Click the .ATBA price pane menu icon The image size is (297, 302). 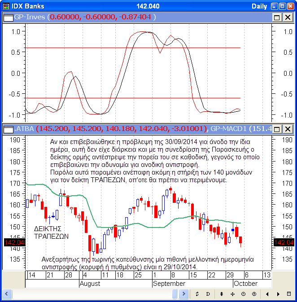click(x=9, y=129)
